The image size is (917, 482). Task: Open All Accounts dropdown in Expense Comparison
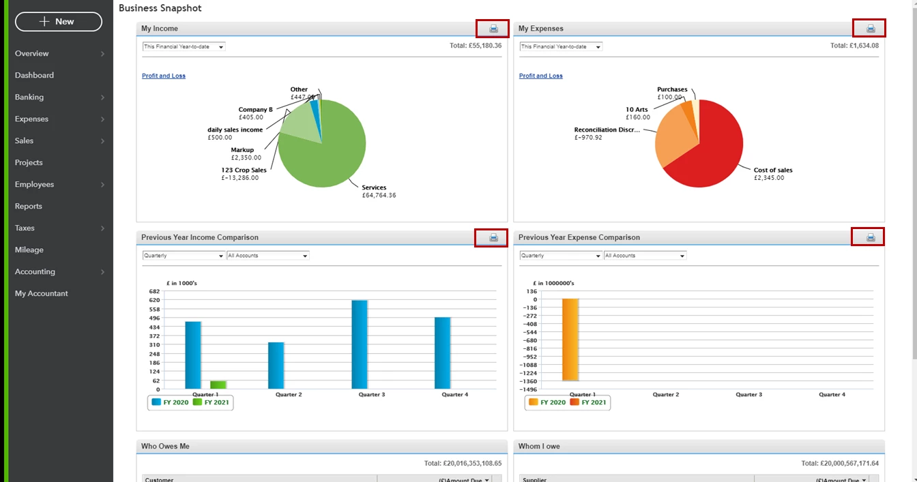pyautogui.click(x=645, y=256)
